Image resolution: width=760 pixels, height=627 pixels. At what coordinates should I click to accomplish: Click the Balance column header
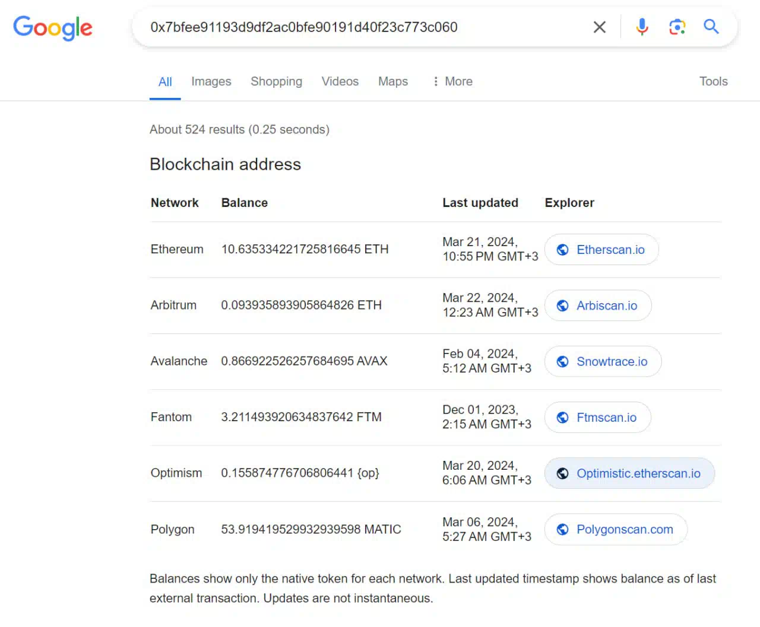[245, 203]
